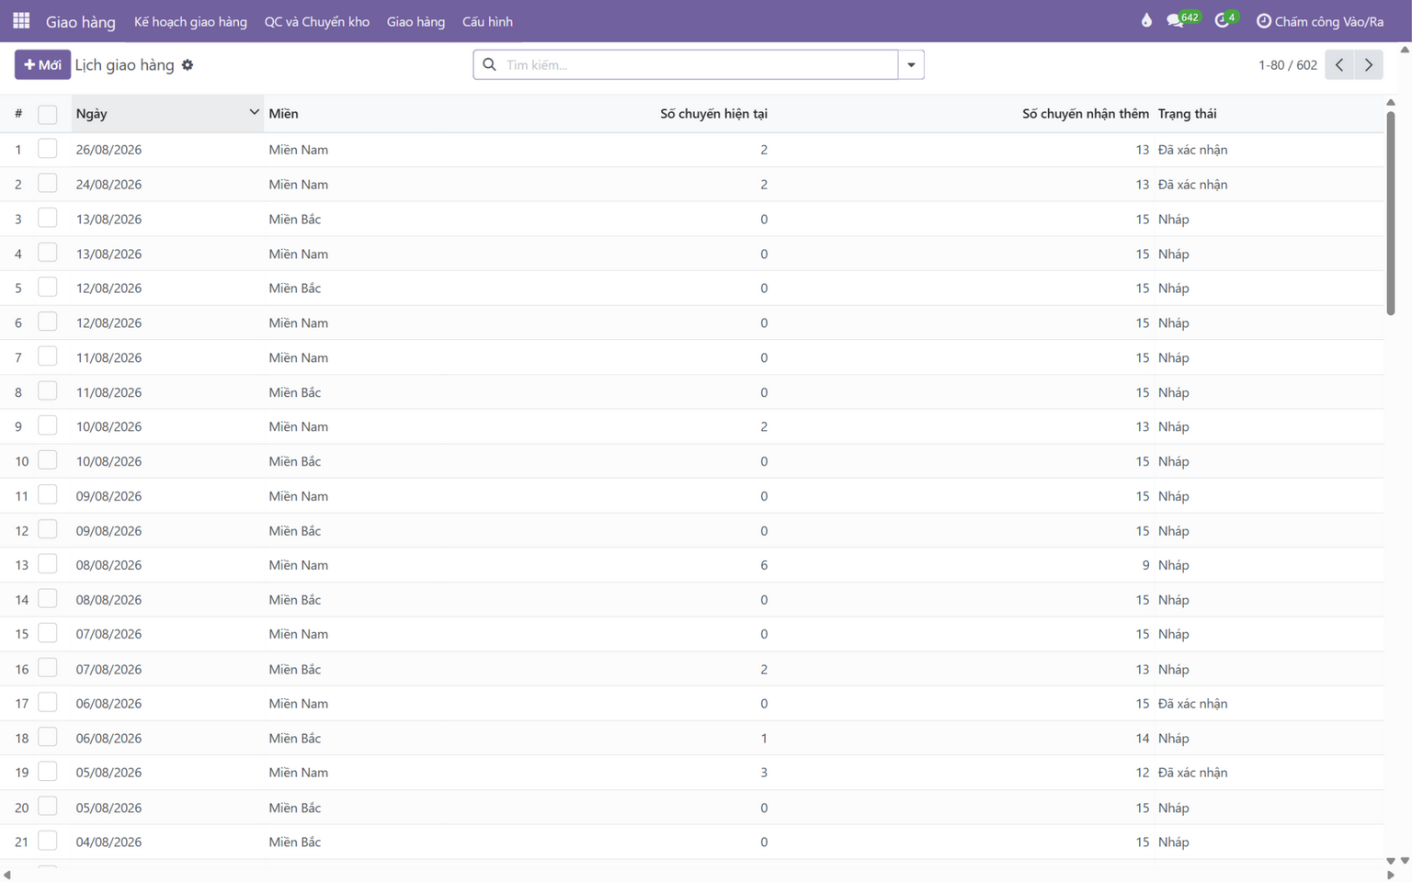Sort by the Miền column header

283,114
